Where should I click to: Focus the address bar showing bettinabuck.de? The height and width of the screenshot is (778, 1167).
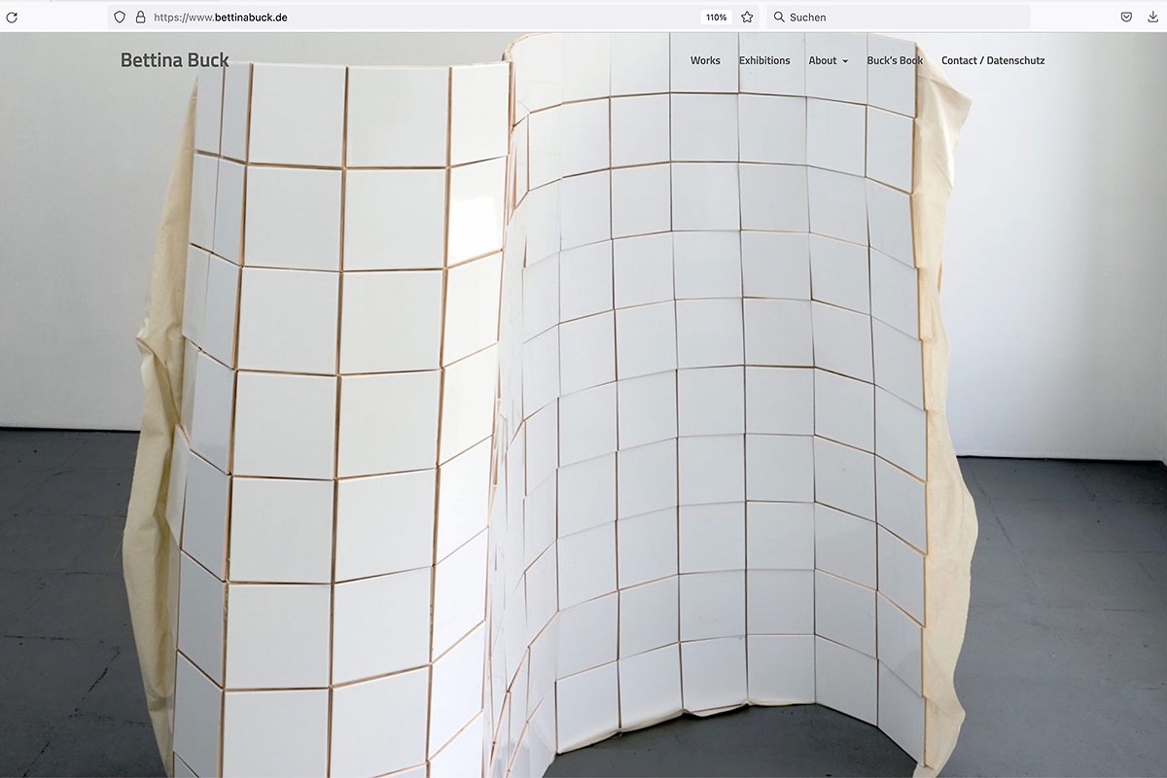433,18
